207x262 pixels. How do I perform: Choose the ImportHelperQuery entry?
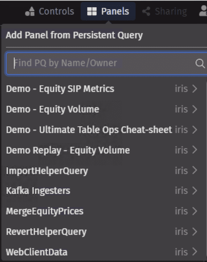47,171
